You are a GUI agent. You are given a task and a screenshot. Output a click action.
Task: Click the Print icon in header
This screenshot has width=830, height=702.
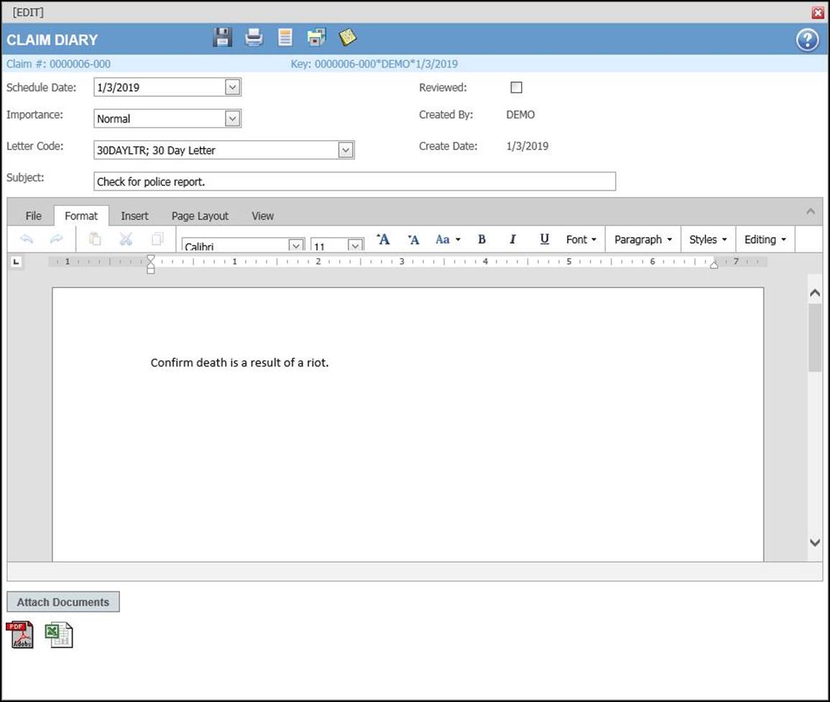[x=254, y=37]
